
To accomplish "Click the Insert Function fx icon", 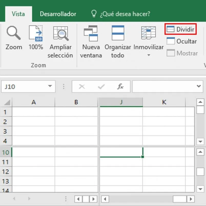I will 120,86.
